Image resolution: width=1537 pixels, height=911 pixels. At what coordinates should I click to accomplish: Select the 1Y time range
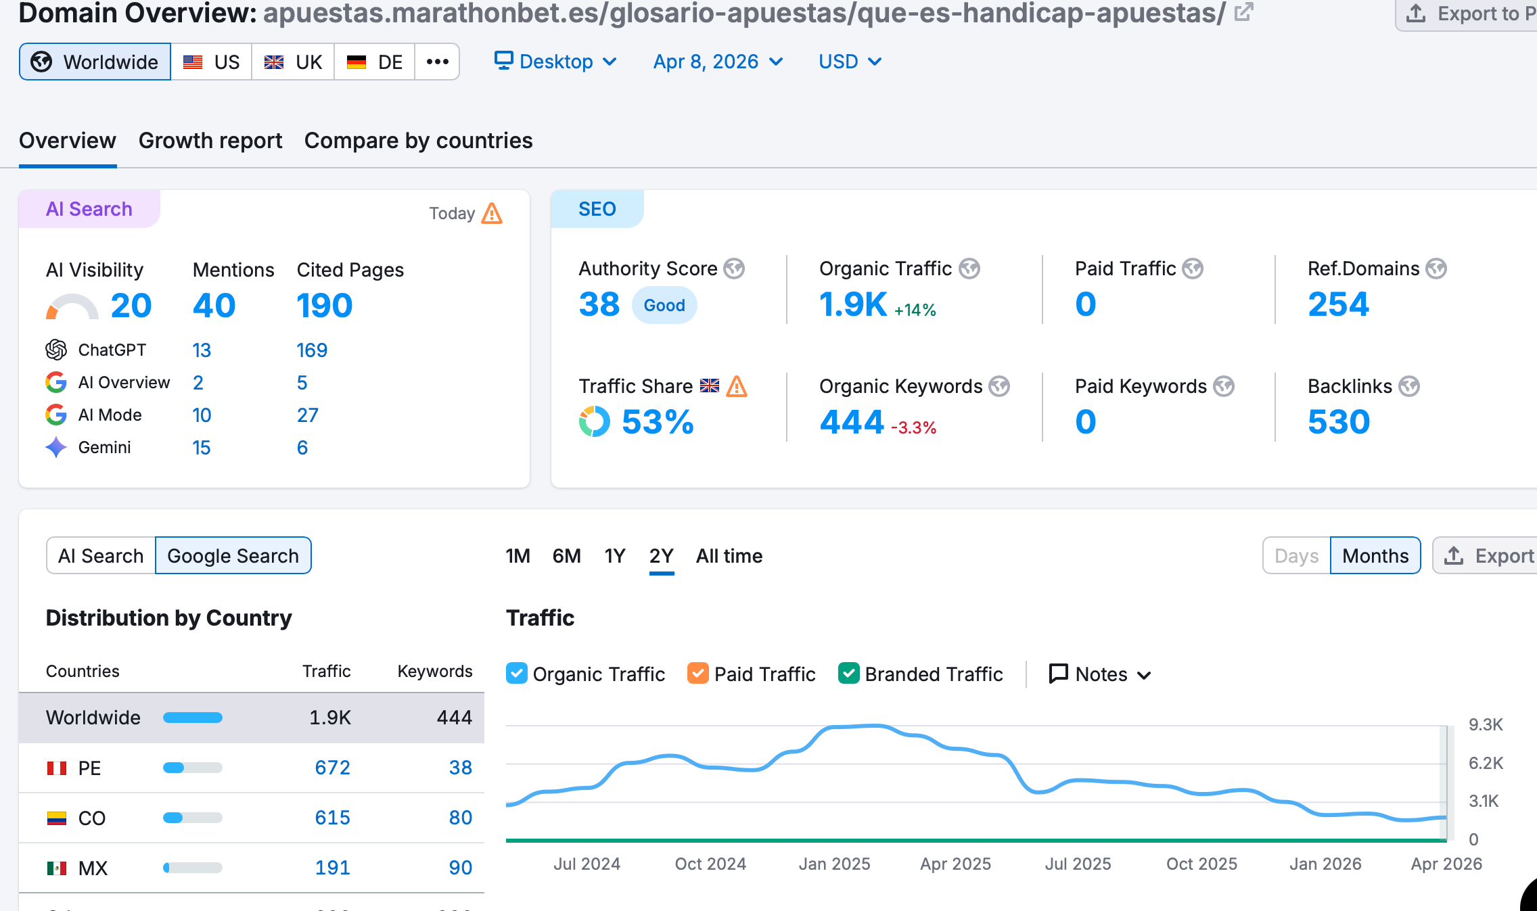coord(614,556)
